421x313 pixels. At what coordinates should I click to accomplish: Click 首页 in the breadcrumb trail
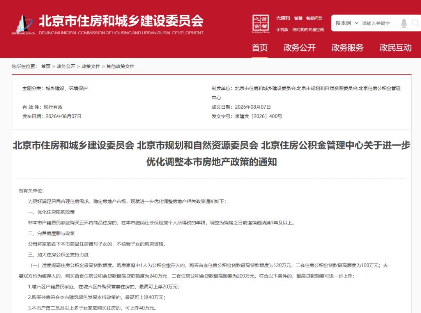click(x=46, y=66)
